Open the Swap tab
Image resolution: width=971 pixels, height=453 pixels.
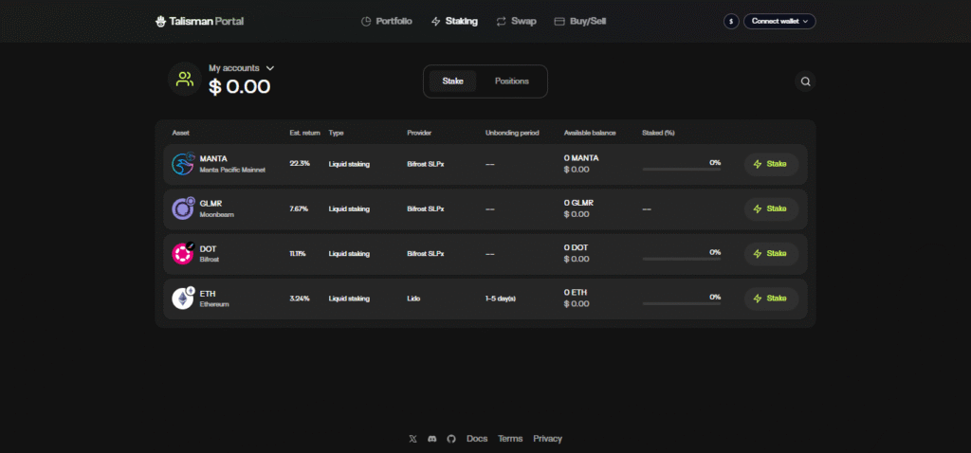516,21
